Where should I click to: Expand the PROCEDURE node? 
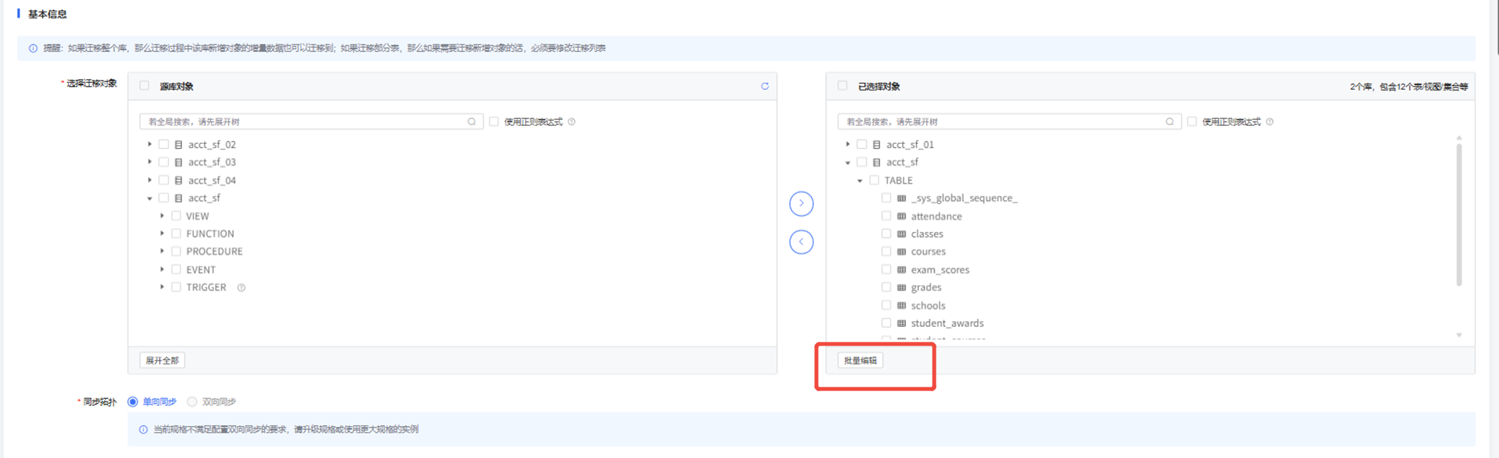(x=162, y=252)
